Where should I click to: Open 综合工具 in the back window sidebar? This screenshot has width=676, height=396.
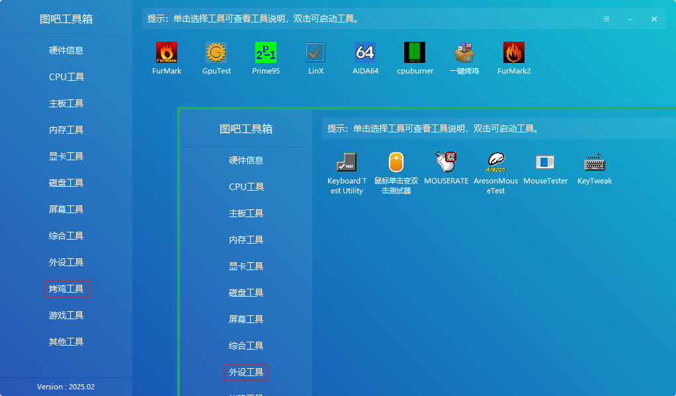(x=66, y=236)
